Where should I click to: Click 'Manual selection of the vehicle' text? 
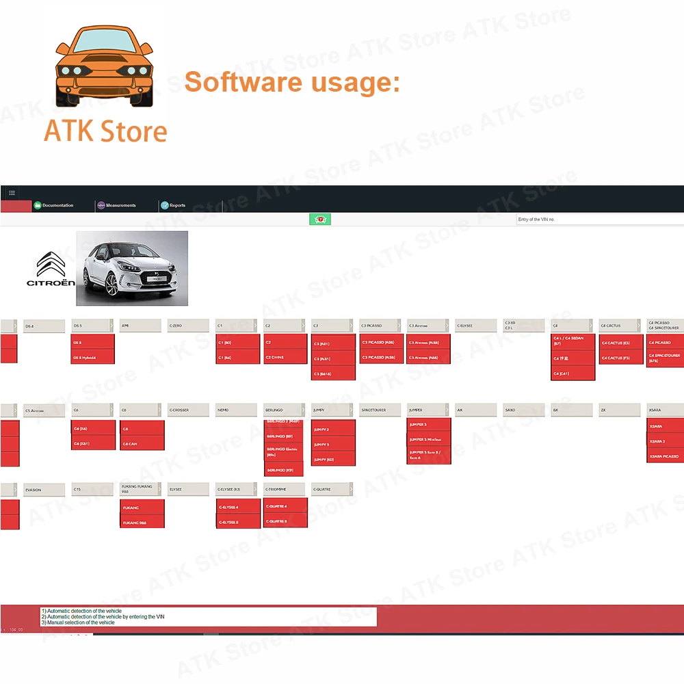coord(81,622)
